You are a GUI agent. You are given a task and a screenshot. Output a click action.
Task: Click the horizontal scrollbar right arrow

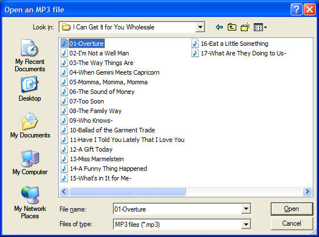pyautogui.click(x=307, y=191)
